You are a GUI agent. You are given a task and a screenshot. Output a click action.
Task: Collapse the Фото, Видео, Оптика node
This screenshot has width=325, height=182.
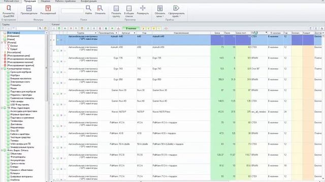[x=2, y=151]
